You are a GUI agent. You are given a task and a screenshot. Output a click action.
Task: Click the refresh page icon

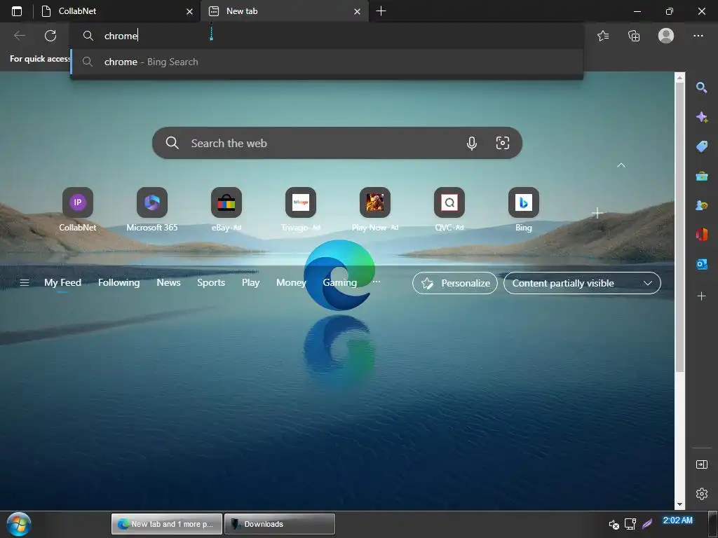coord(50,36)
